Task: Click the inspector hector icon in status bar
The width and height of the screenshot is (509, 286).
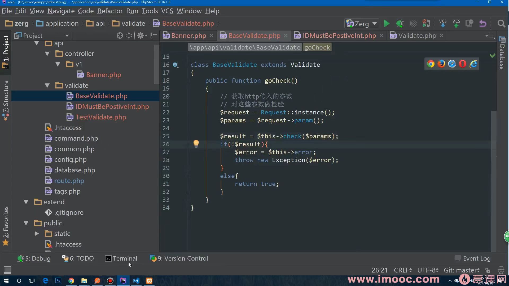Action: point(501,270)
